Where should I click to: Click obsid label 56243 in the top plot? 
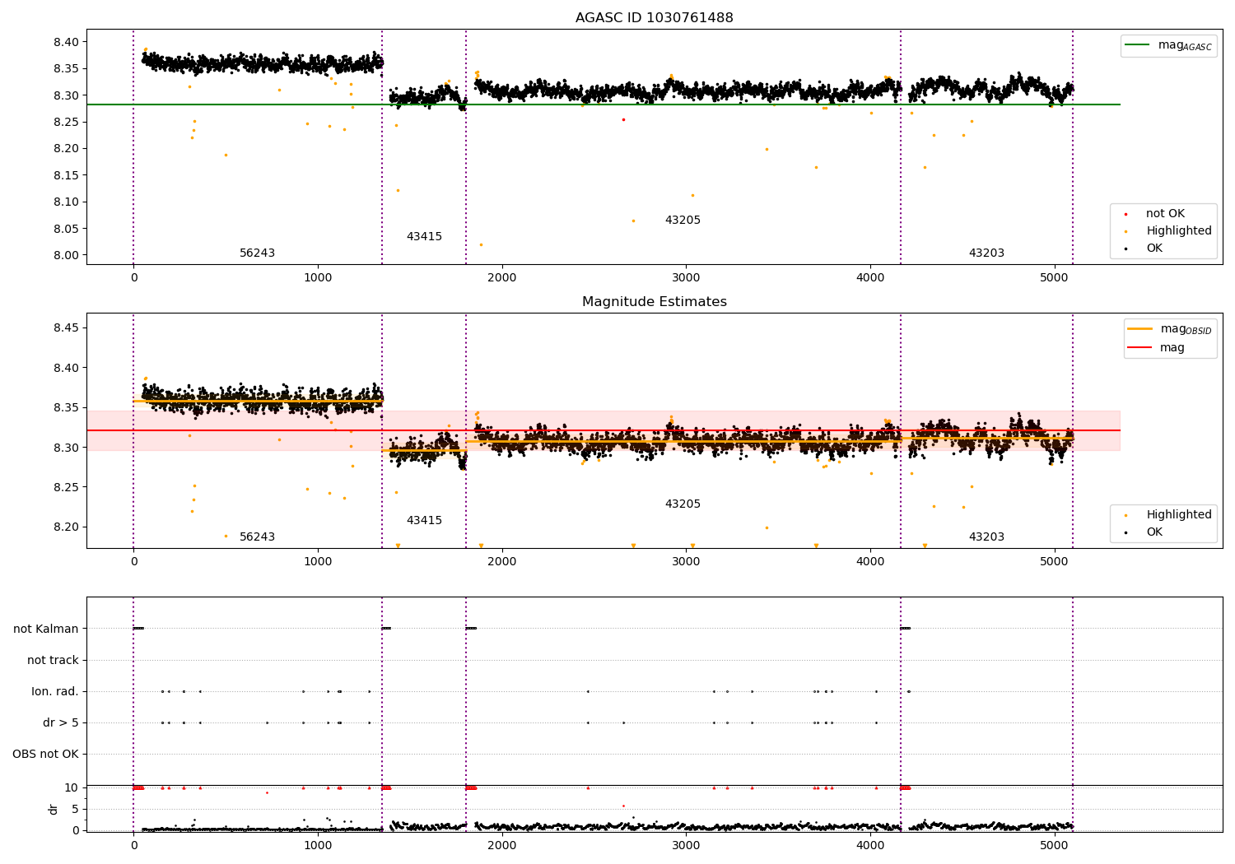pyautogui.click(x=257, y=253)
